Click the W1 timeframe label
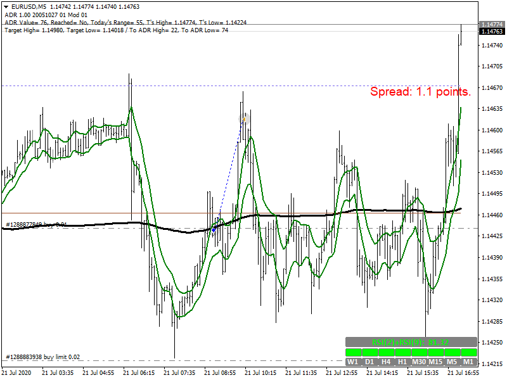 (x=353, y=362)
